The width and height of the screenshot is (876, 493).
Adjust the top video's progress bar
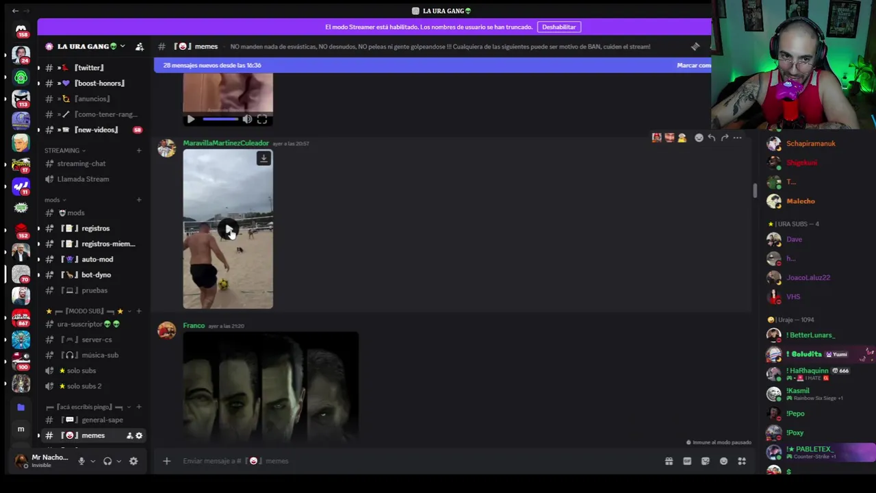coord(220,119)
